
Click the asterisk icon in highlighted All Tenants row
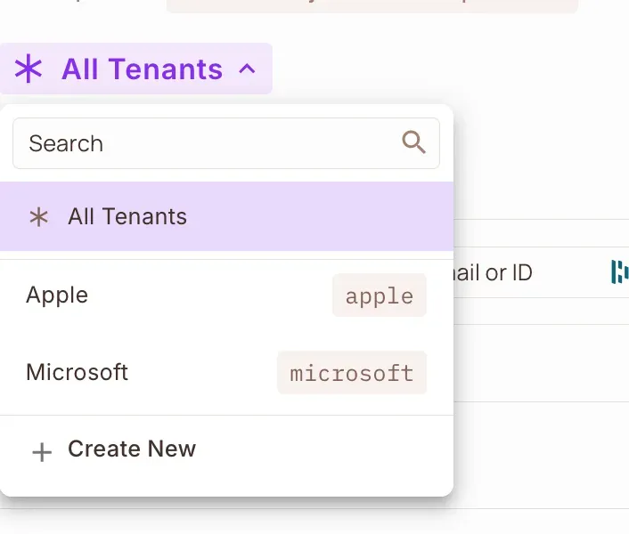[38, 217]
